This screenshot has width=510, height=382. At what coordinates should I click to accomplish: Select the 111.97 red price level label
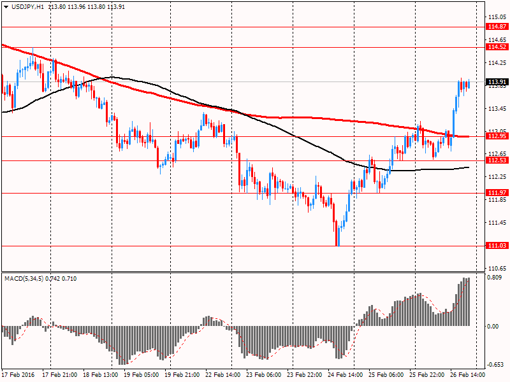tap(497, 193)
